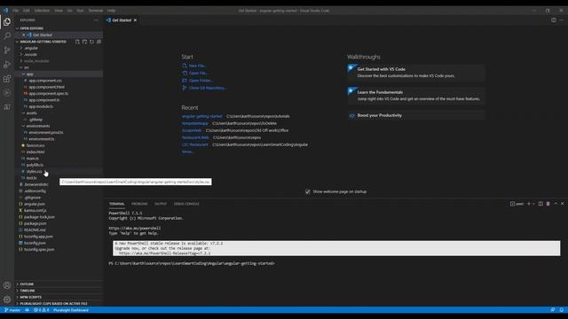This screenshot has width=568, height=319.
Task: Click More link under Recent list
Action: pyautogui.click(x=187, y=152)
